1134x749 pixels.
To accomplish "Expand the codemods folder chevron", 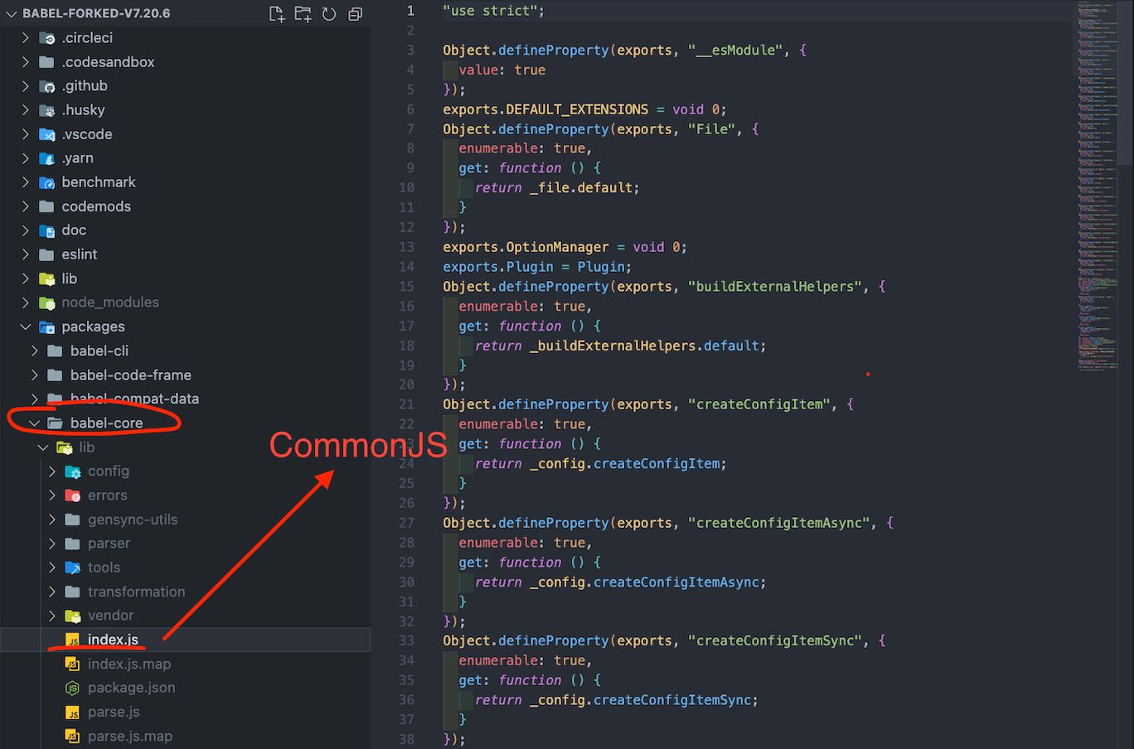I will pyautogui.click(x=25, y=206).
